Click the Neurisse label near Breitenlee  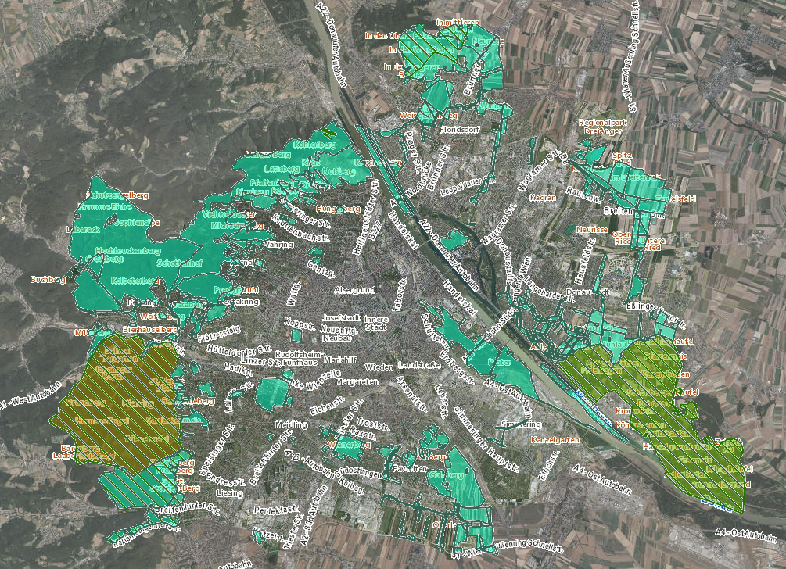592,229
